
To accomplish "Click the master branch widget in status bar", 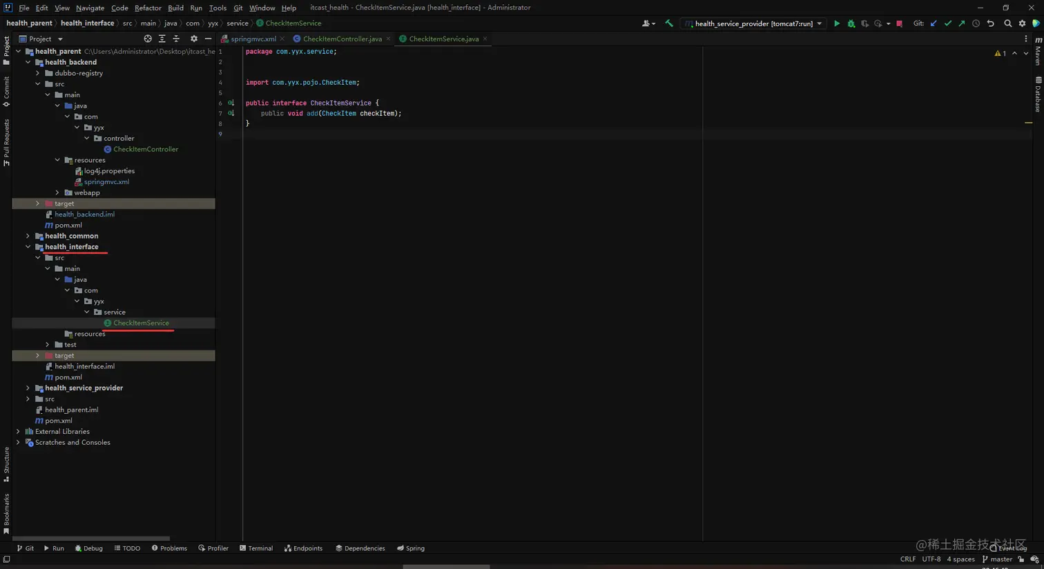I will pos(997,559).
